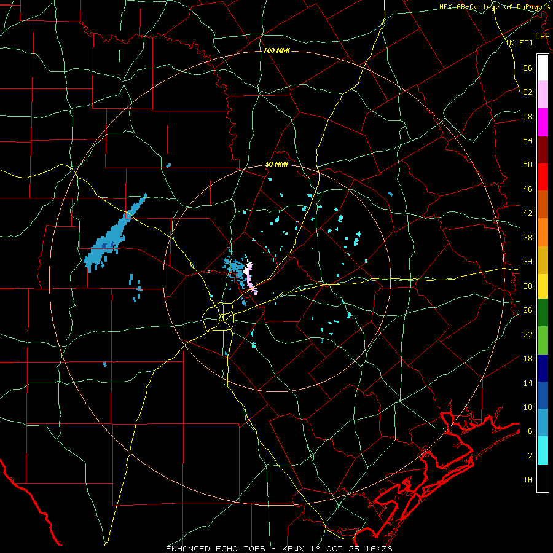Click the white-pink high echo top cell
The width and height of the screenshot is (553, 553).
coord(250,277)
